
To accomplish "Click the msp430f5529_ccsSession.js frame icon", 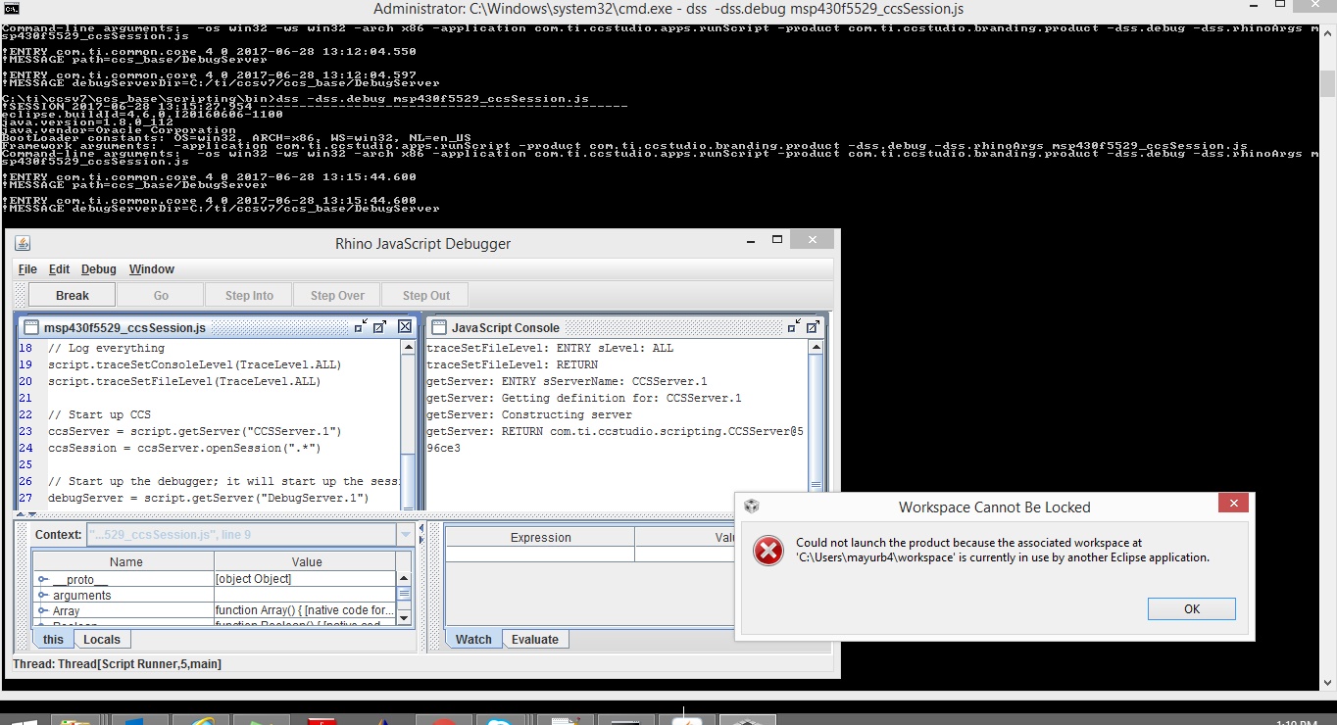I will (x=30, y=327).
